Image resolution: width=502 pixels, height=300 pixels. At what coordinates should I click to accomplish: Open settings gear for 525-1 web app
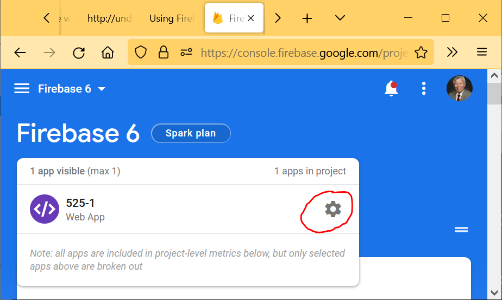click(x=332, y=209)
